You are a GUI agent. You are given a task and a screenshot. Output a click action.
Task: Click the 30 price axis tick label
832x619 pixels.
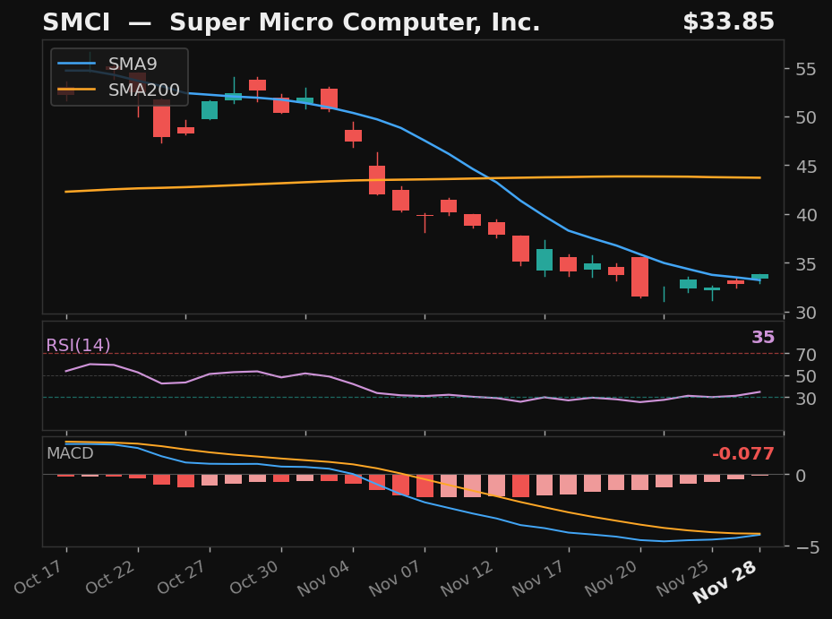[806, 313]
